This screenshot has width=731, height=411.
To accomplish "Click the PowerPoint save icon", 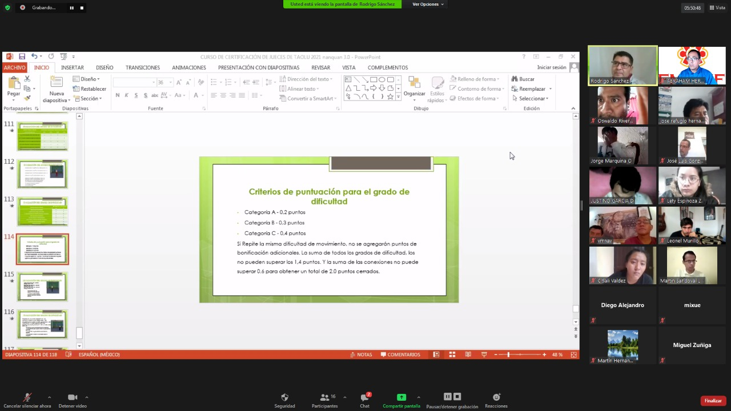I will click(22, 57).
